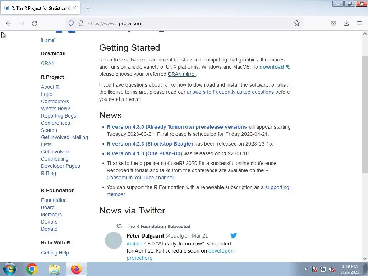Click the retweet icon above tweet
Screen dimensions: 368x276
[119, 226]
